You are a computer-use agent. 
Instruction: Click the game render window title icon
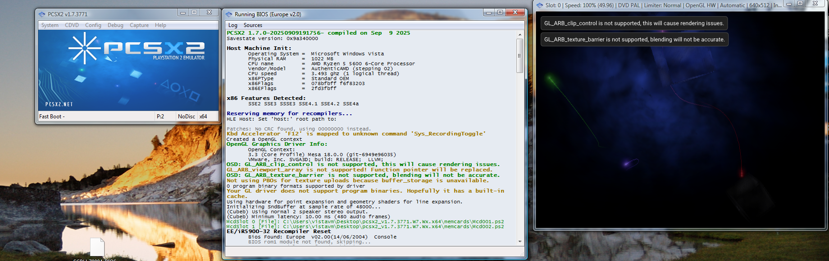540,5
